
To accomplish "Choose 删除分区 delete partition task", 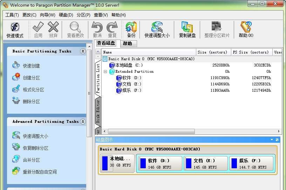I will (x=26, y=101).
